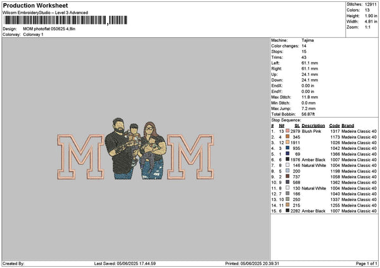This screenshot has height=268, width=380.
Task: Select the Color changes value '14'
Action: tap(304, 46)
